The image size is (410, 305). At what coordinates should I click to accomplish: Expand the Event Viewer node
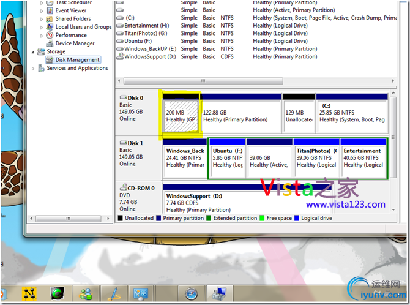tap(42, 11)
